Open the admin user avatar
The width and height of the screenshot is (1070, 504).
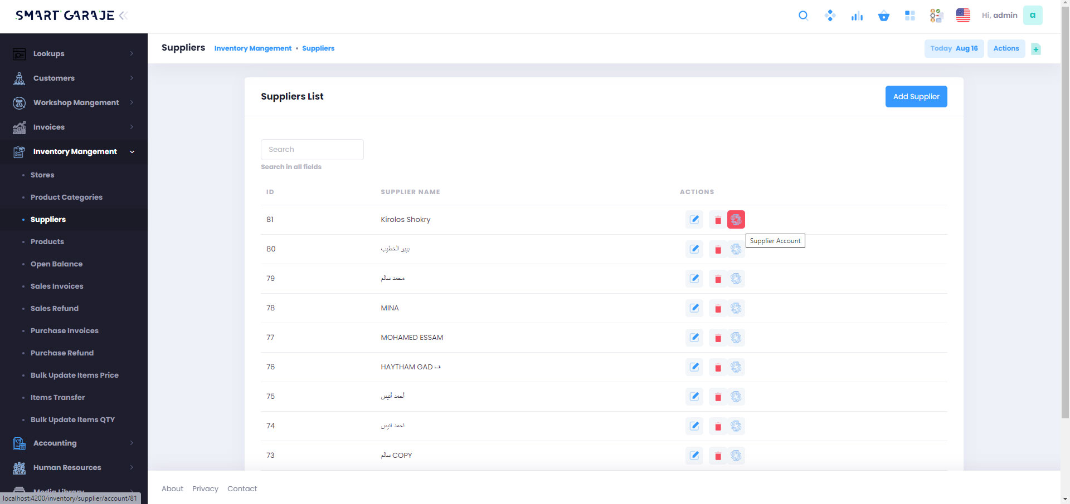(1033, 16)
